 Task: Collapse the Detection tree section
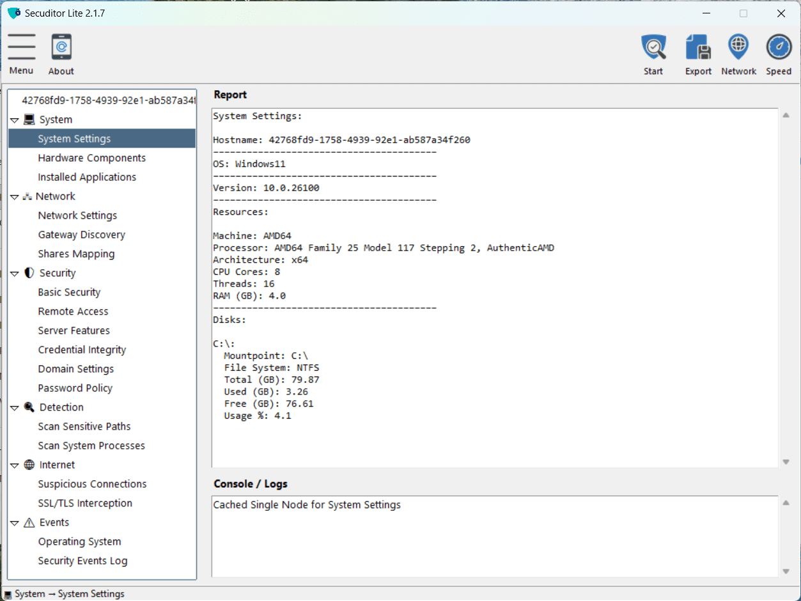[x=15, y=408]
